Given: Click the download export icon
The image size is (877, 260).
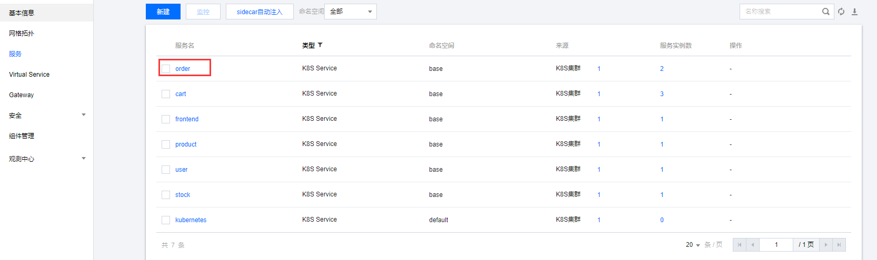Looking at the screenshot, I should (x=854, y=12).
